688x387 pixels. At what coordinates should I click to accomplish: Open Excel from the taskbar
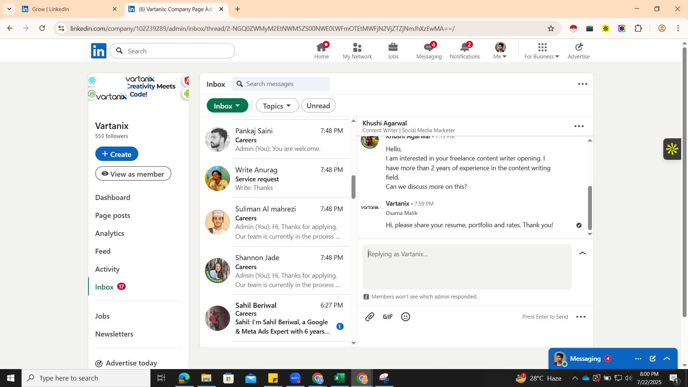click(x=339, y=378)
